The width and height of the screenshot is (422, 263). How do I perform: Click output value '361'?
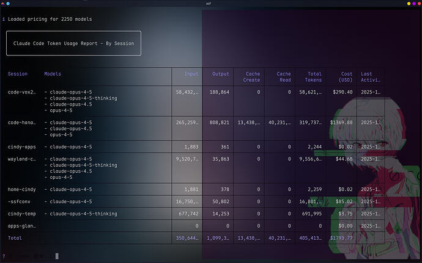pos(225,146)
